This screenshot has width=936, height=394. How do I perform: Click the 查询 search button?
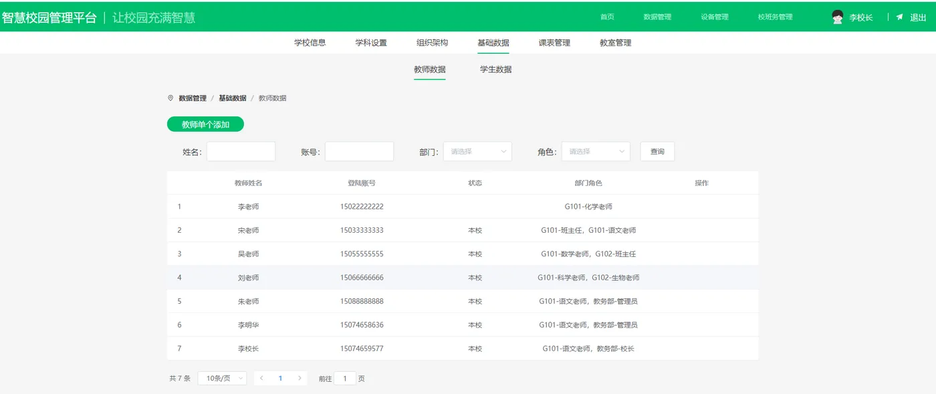coord(657,151)
